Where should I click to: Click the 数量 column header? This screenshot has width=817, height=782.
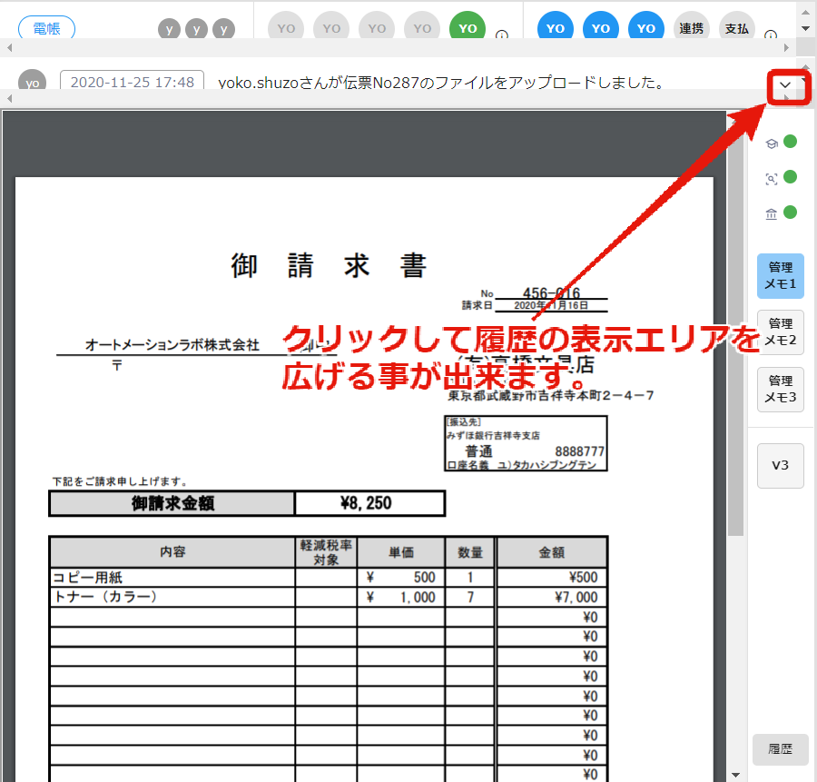click(470, 552)
